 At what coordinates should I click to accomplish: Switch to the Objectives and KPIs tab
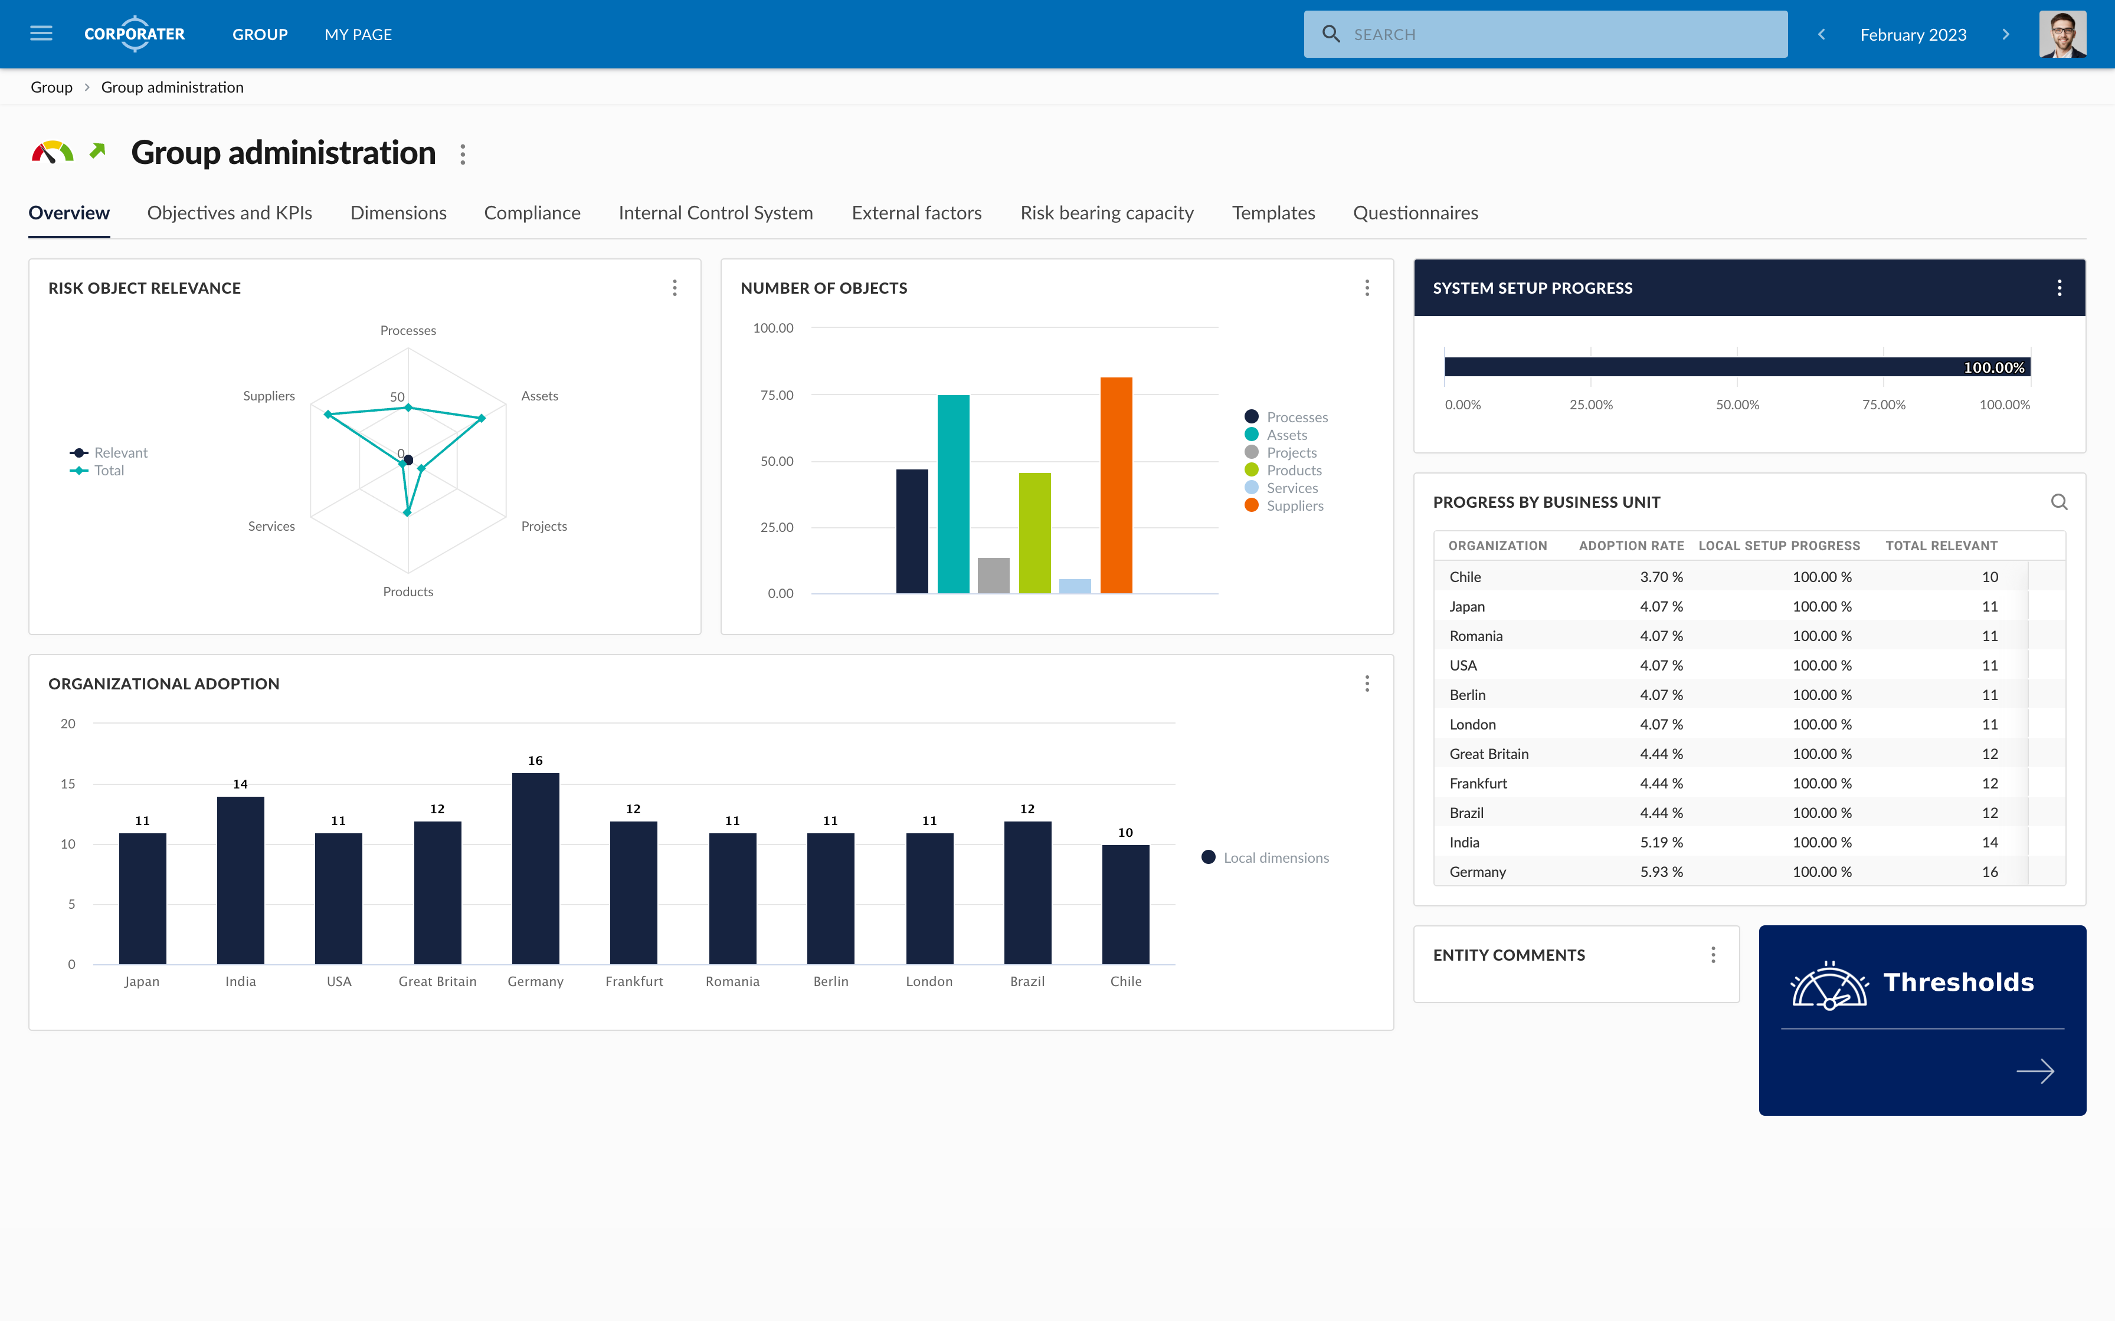(x=229, y=212)
